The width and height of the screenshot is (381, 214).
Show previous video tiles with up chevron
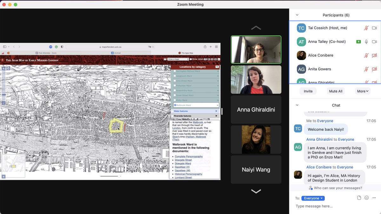(256, 28)
